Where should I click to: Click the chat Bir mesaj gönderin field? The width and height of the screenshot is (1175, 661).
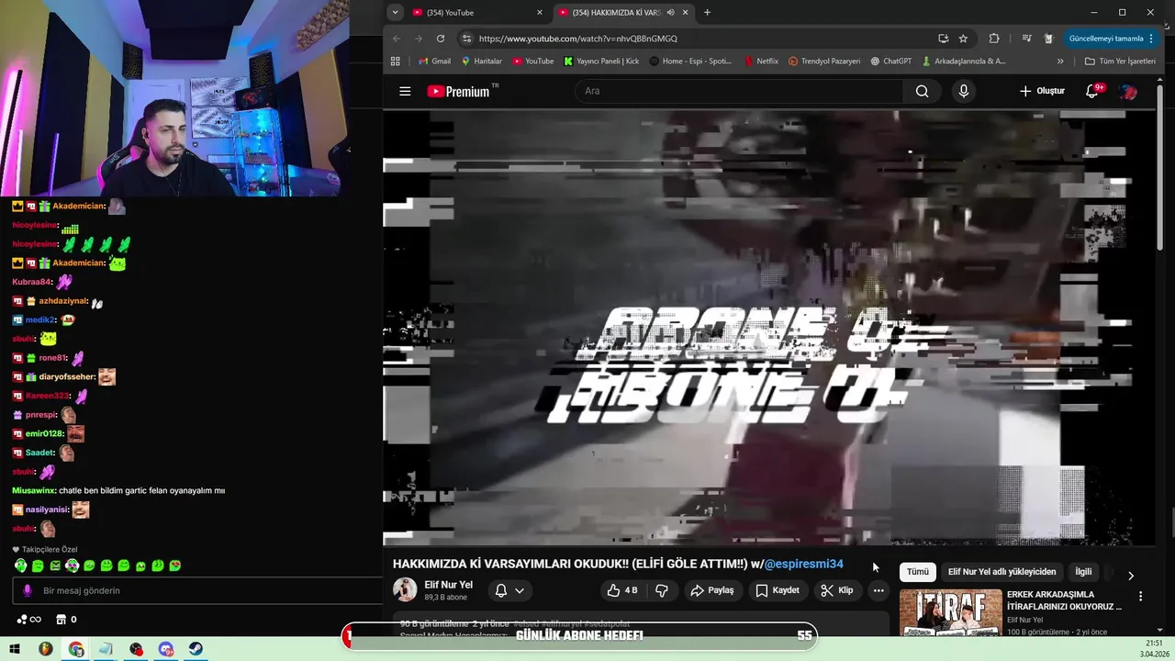[x=196, y=590]
